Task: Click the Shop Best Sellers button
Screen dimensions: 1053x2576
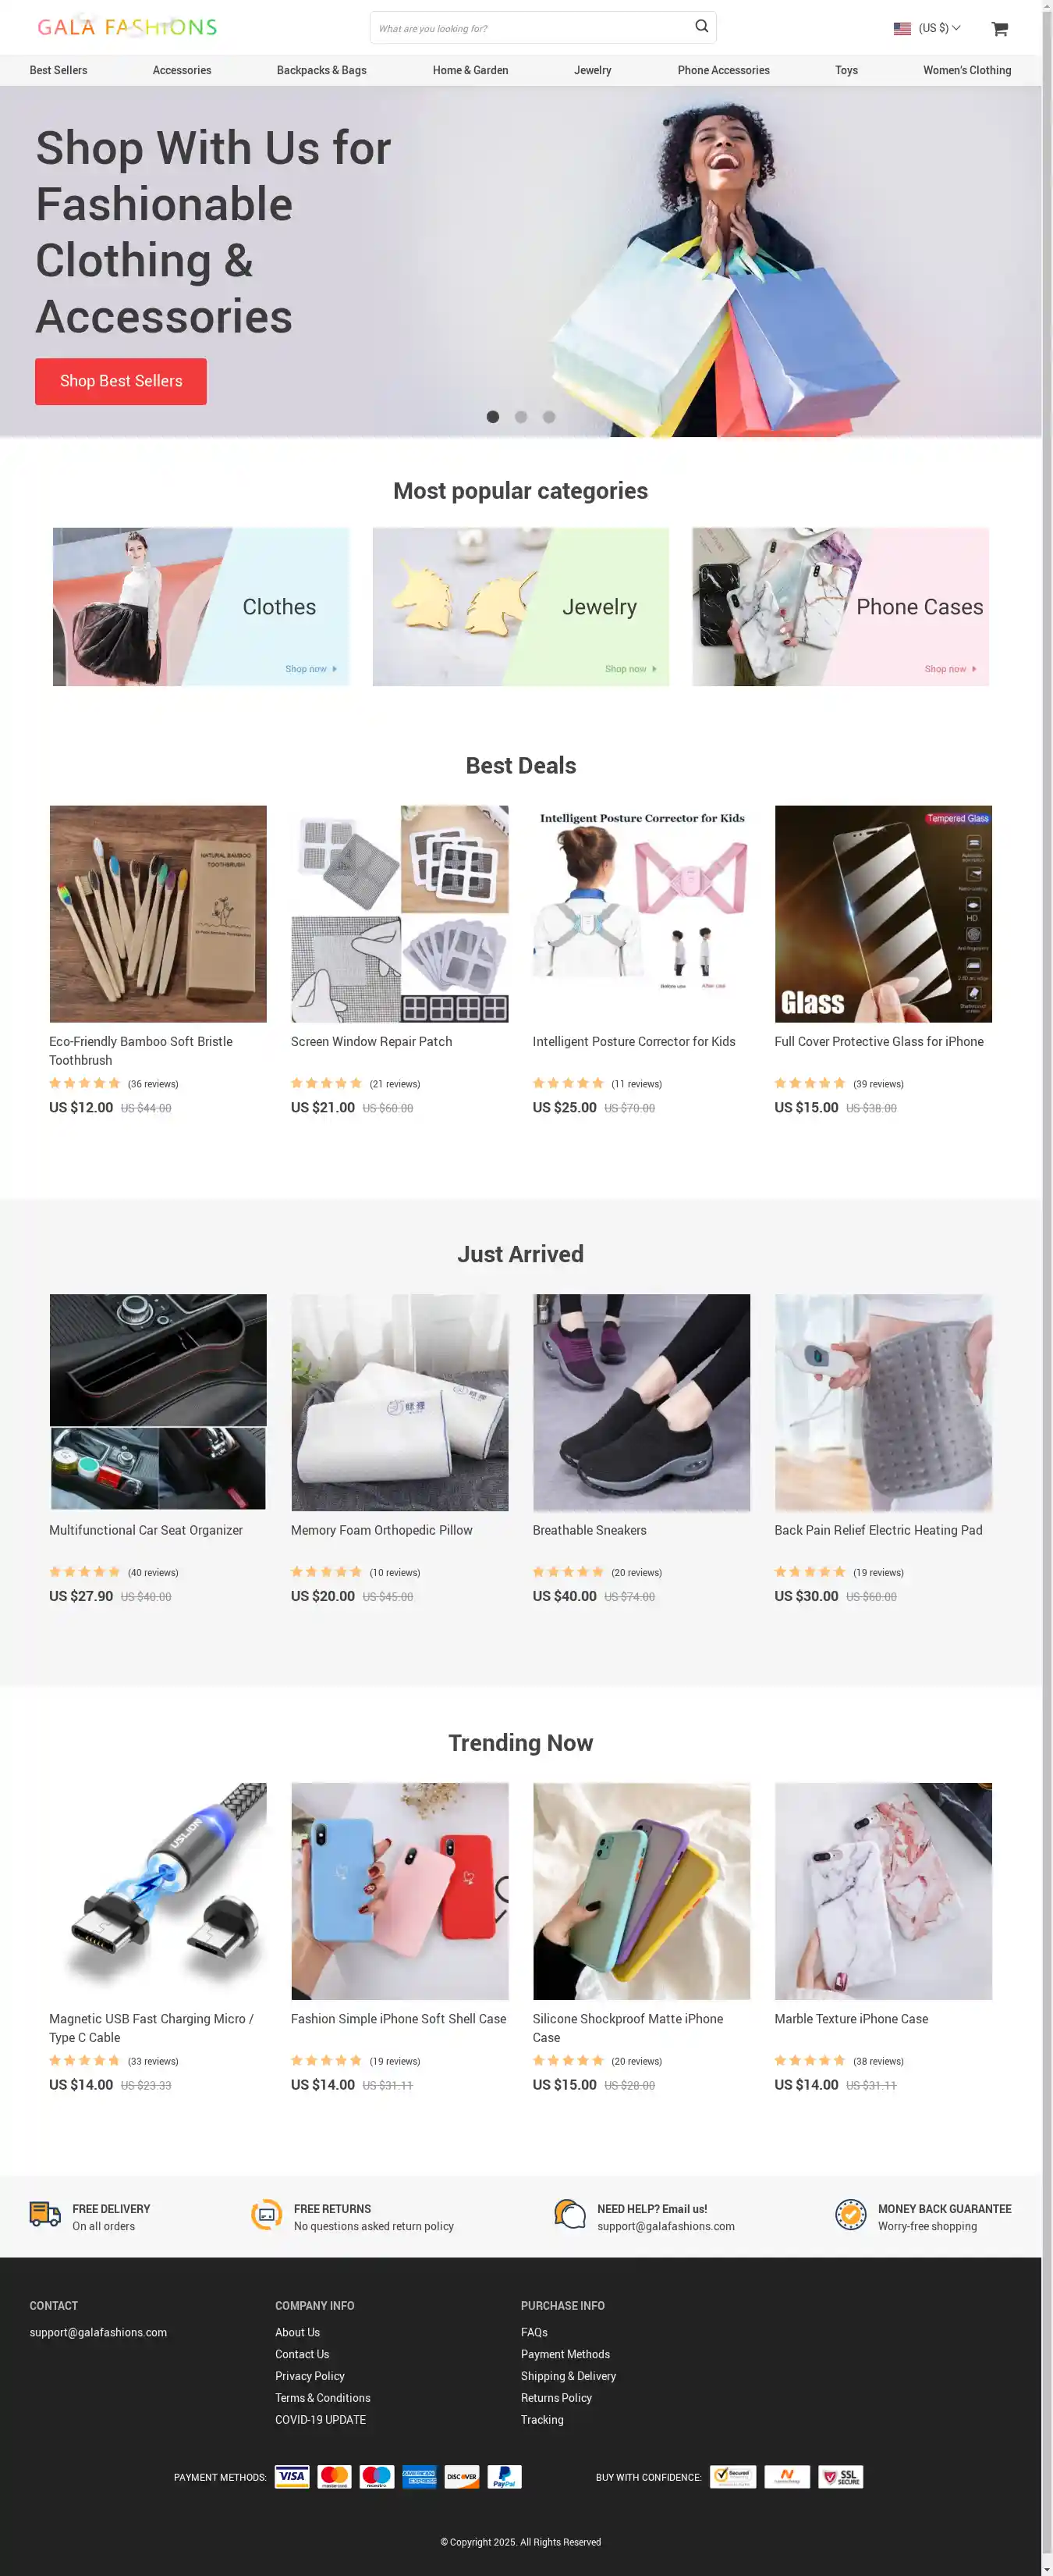Action: (121, 381)
